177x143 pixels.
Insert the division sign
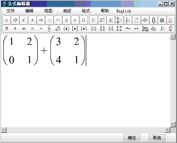point(41,28)
